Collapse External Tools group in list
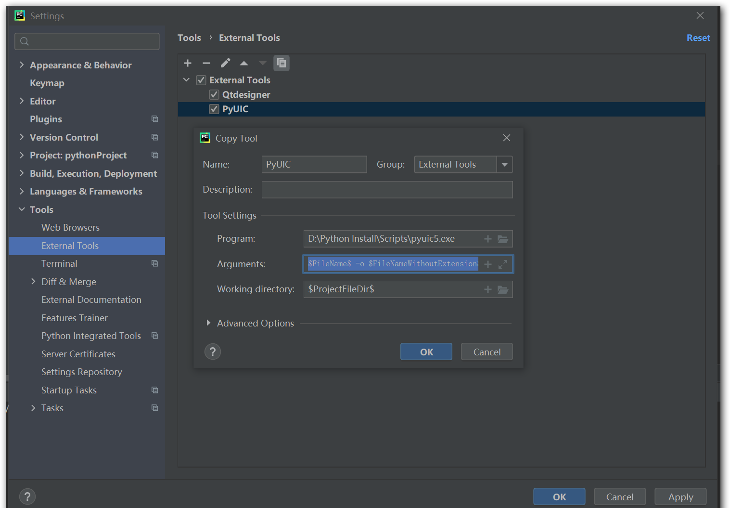Image resolution: width=730 pixels, height=508 pixels. pyautogui.click(x=186, y=80)
